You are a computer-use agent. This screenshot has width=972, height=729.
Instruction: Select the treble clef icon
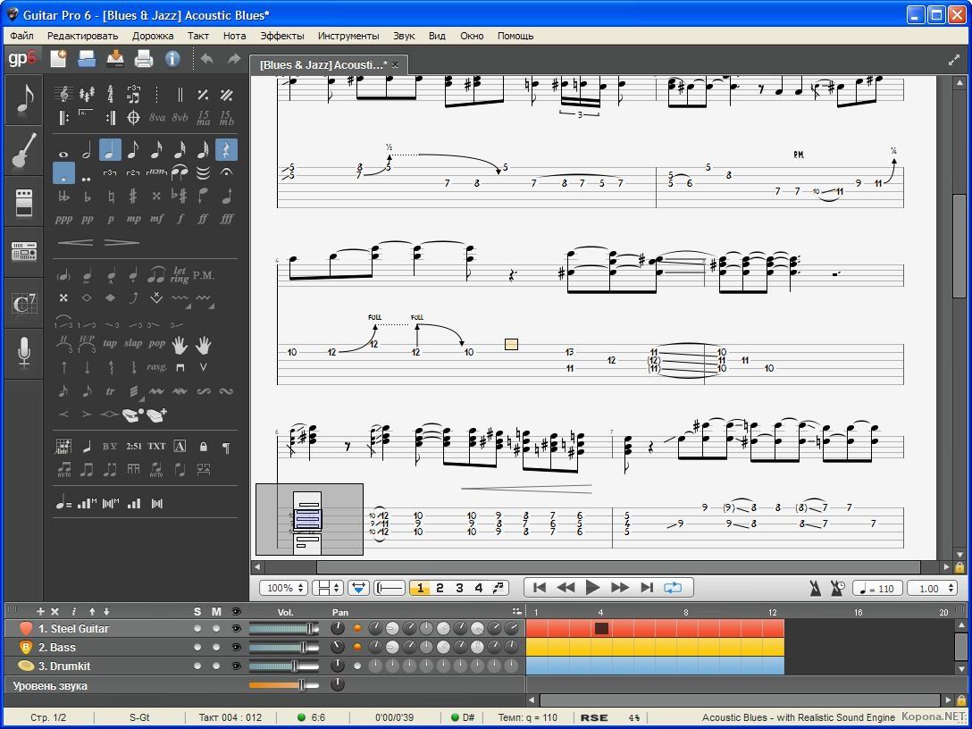tap(63, 94)
